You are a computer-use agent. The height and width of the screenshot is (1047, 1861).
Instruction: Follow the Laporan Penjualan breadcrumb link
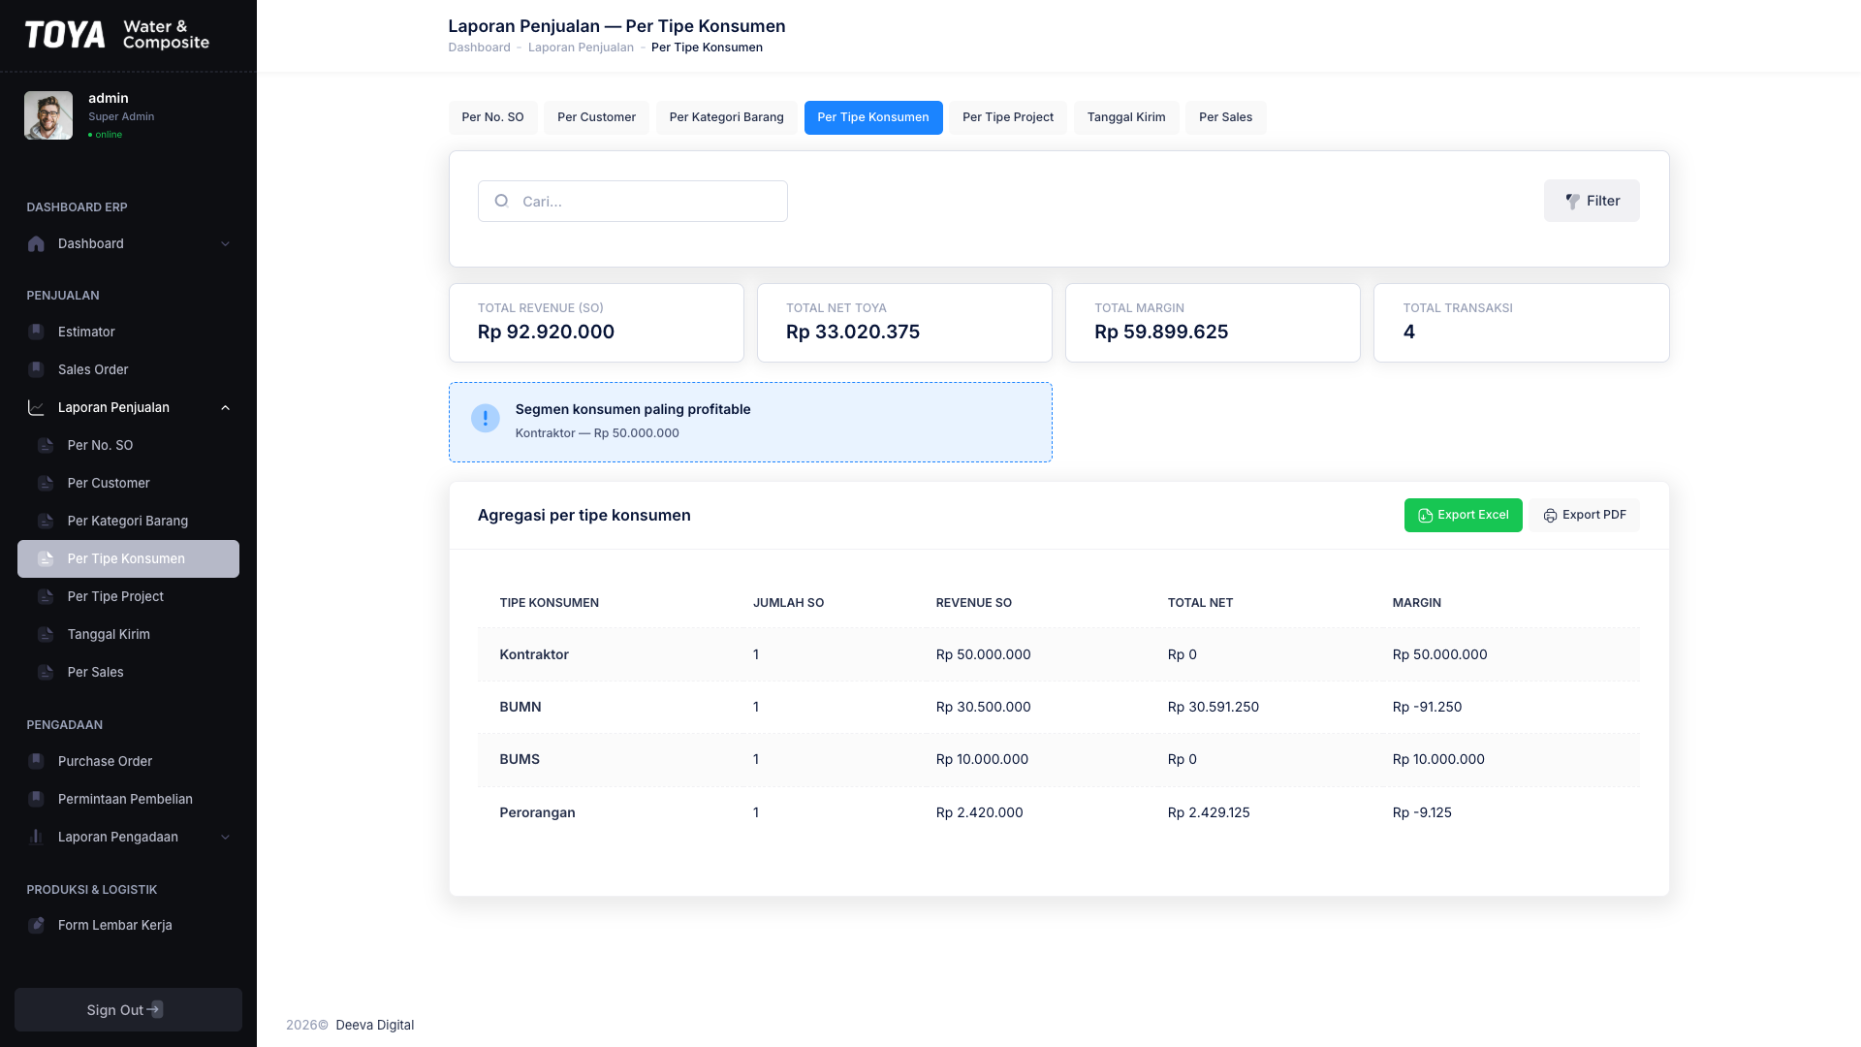click(x=581, y=48)
